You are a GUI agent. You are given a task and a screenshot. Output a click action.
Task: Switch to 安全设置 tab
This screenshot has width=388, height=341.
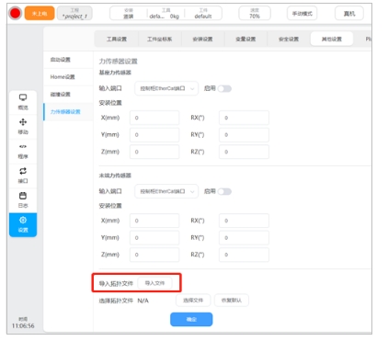[x=289, y=39]
